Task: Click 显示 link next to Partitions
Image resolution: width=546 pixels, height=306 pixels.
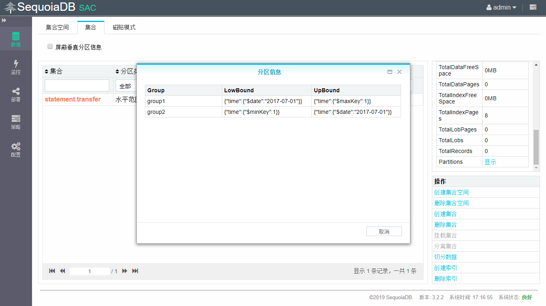Action: pos(490,162)
